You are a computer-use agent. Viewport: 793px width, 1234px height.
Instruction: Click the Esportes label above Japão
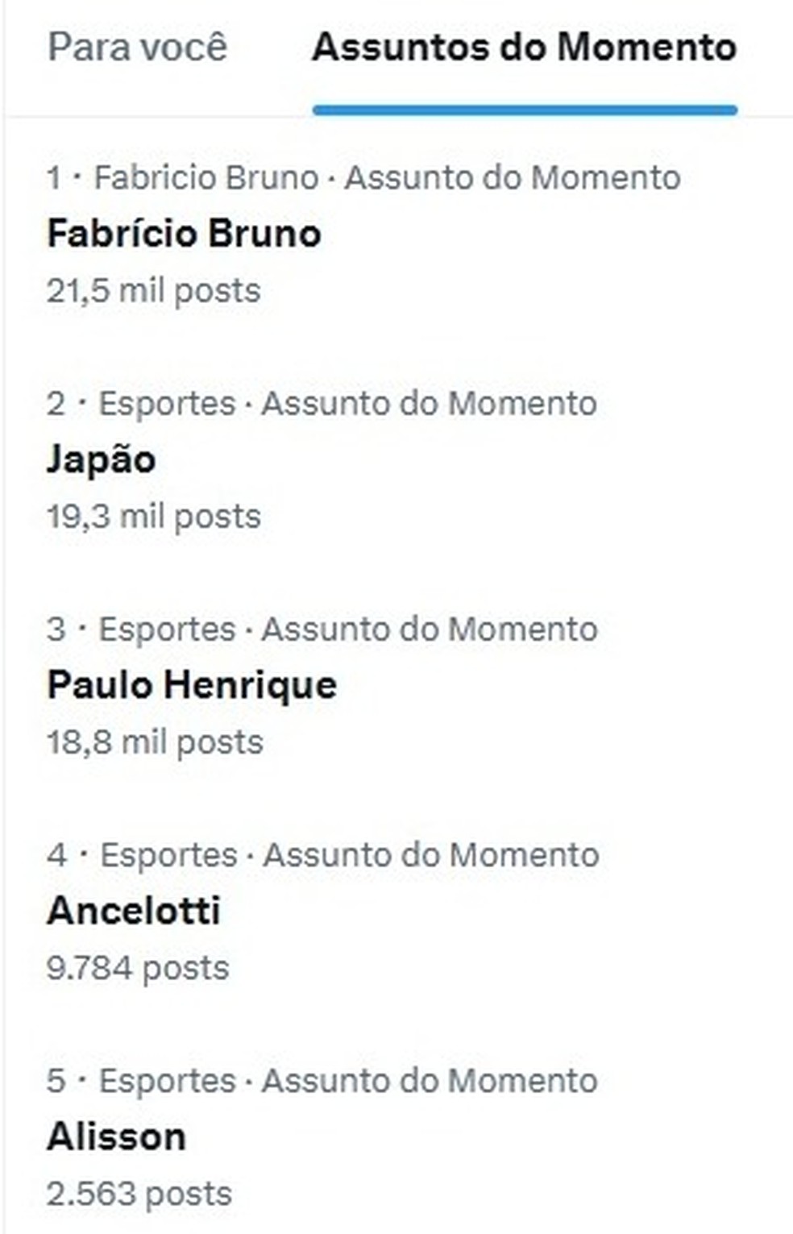[x=167, y=403]
